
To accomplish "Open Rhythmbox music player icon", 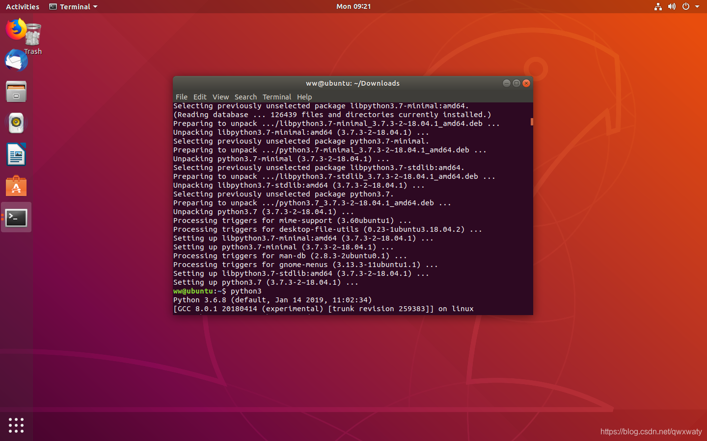I will click(16, 123).
